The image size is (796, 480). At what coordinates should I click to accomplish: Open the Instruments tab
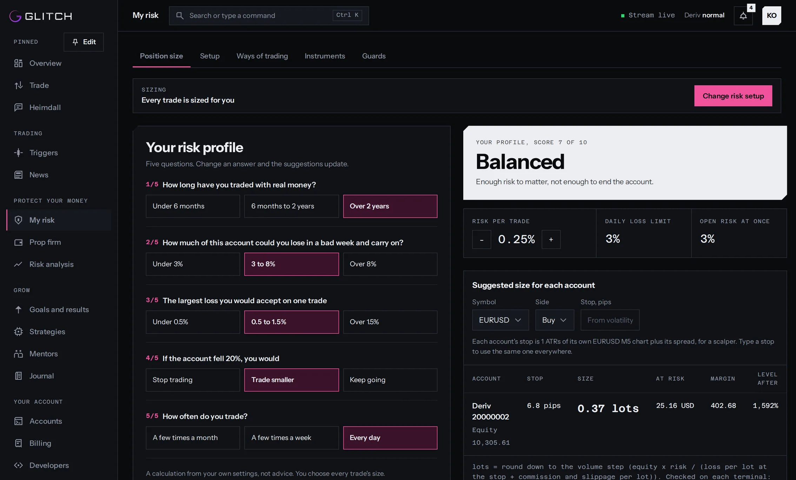325,56
